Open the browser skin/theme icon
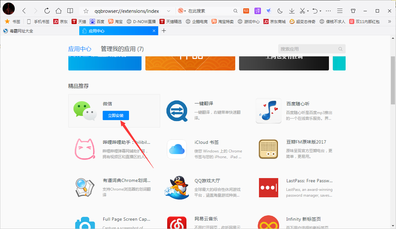The width and height of the screenshot is (396, 229). (353, 11)
